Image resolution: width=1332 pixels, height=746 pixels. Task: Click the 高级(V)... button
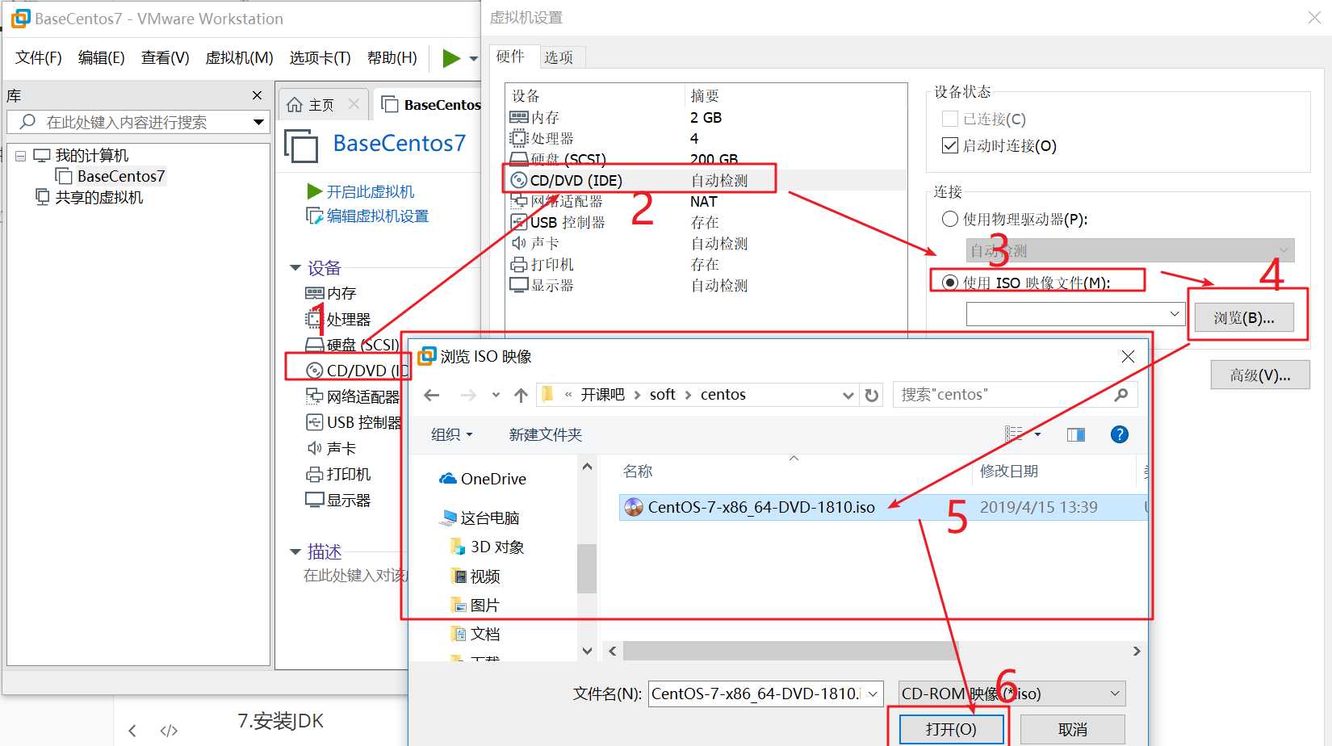pyautogui.click(x=1260, y=375)
